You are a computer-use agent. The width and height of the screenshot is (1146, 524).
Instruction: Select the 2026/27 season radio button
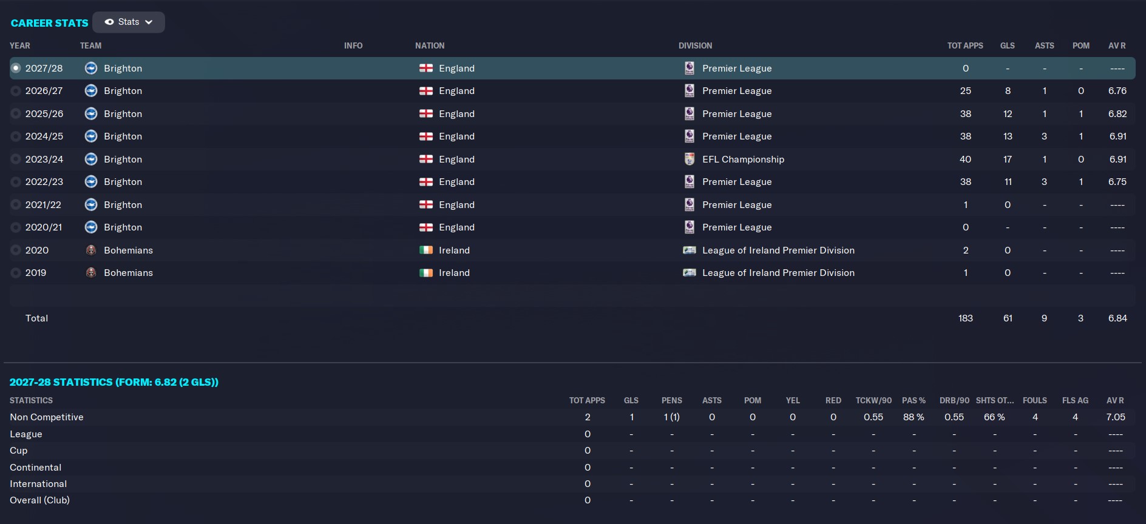tap(16, 91)
